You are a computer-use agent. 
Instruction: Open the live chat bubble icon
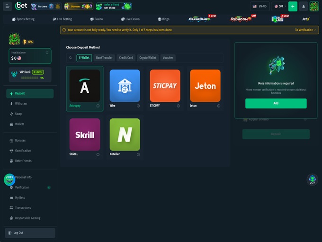[9, 179]
